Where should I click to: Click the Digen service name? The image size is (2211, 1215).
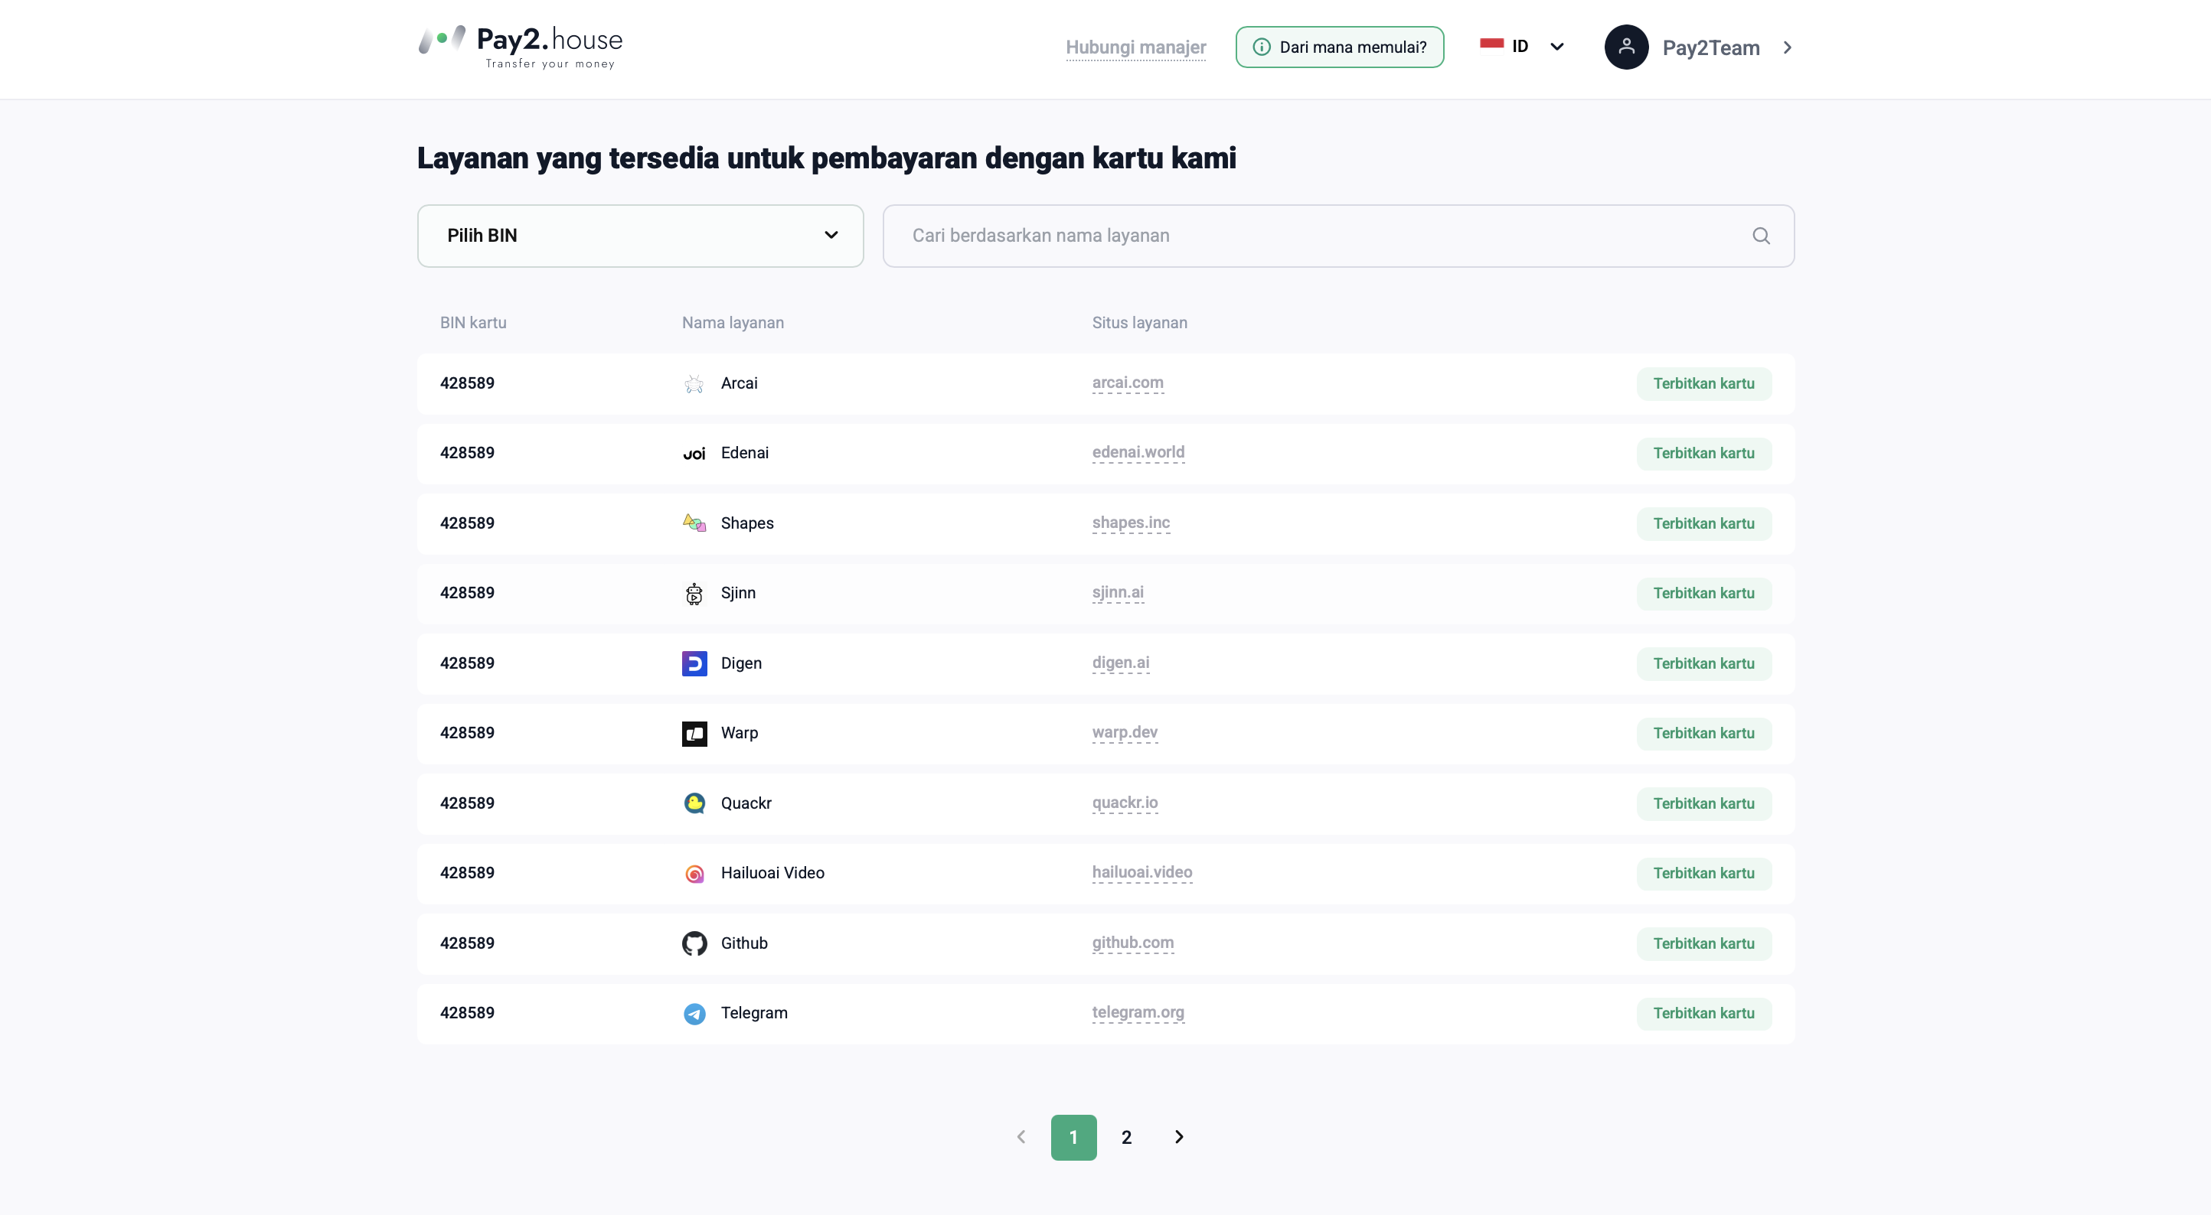[x=741, y=663]
